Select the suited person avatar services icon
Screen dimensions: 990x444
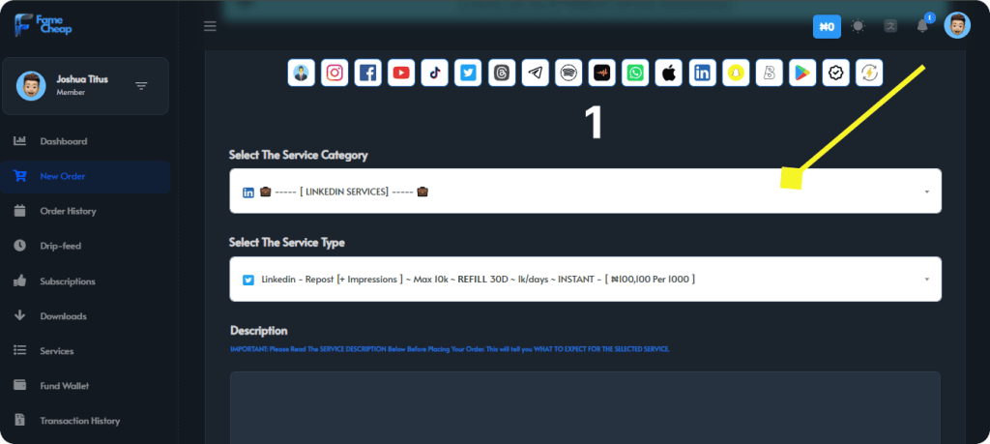tap(302, 74)
